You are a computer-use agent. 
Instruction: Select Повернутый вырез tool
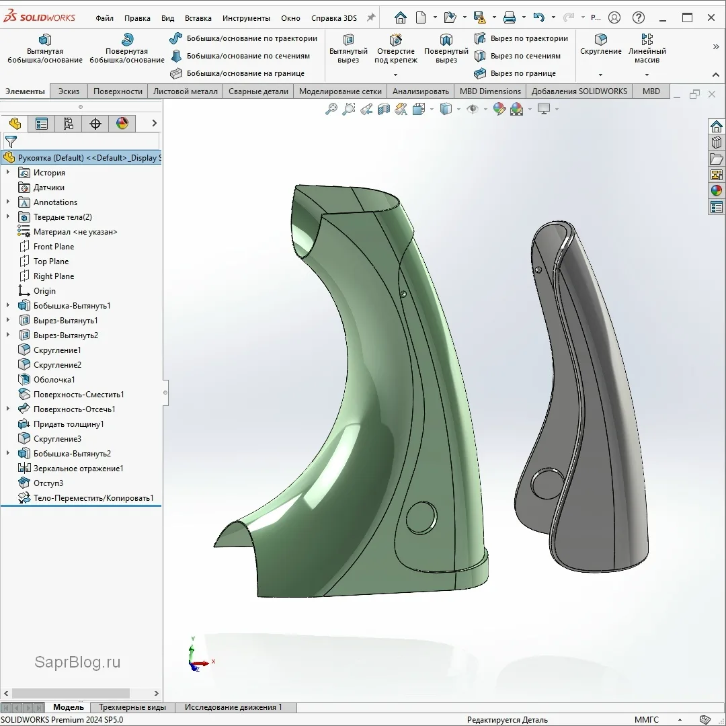pyautogui.click(x=446, y=48)
